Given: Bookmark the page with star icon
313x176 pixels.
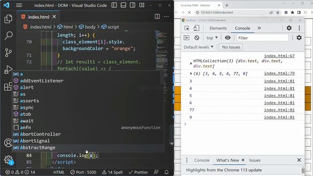Looking at the screenshot, I should click(278, 12).
